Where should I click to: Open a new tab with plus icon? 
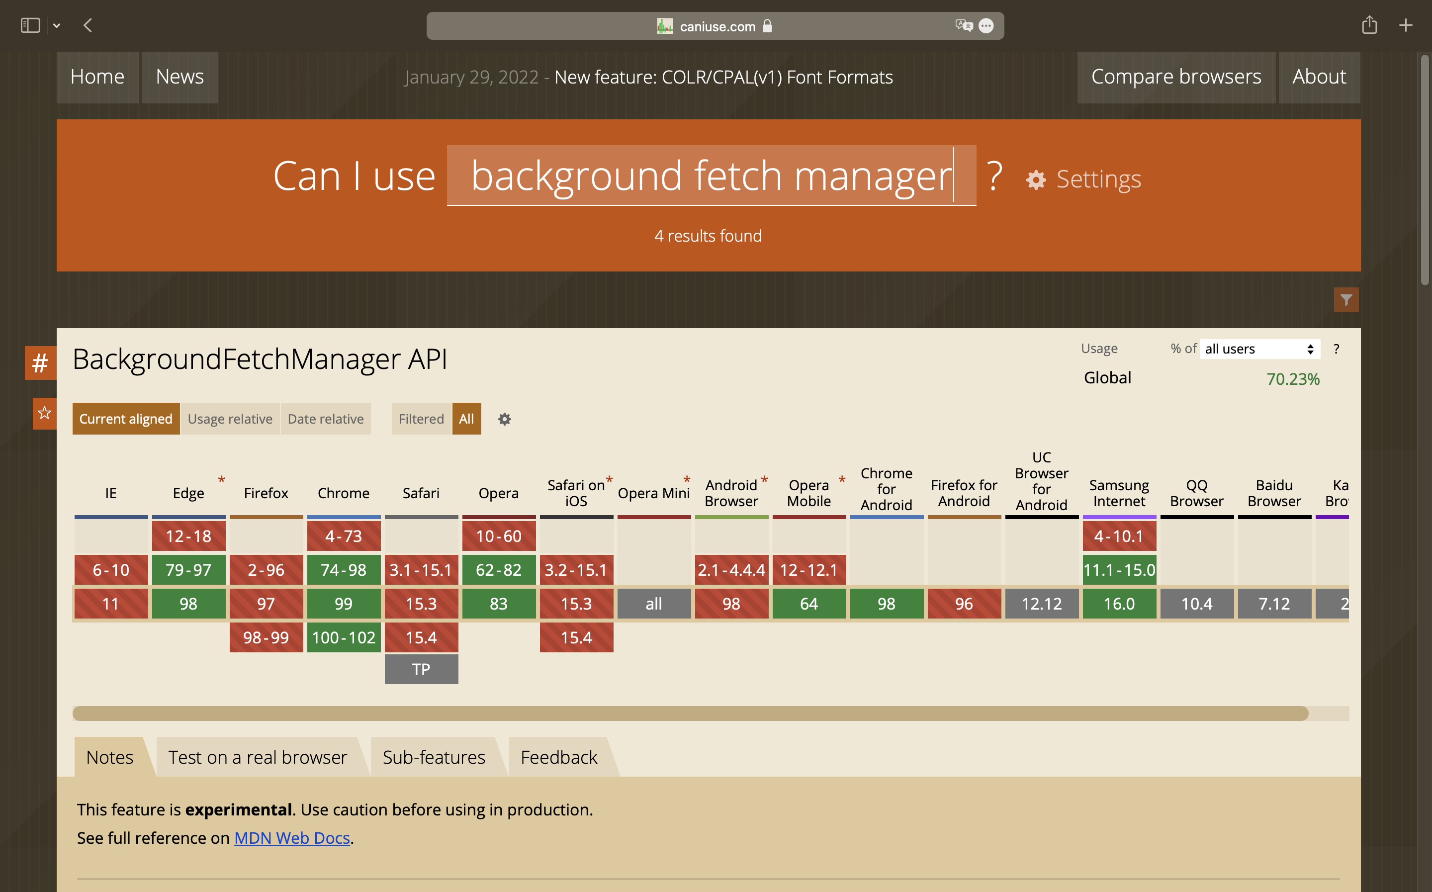click(1406, 25)
